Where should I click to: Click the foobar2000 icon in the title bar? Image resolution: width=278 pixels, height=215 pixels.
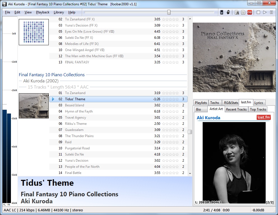4,4
